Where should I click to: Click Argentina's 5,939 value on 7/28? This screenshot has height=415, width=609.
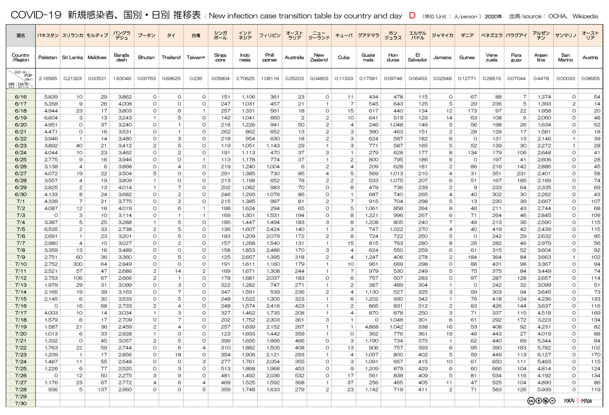click(544, 390)
